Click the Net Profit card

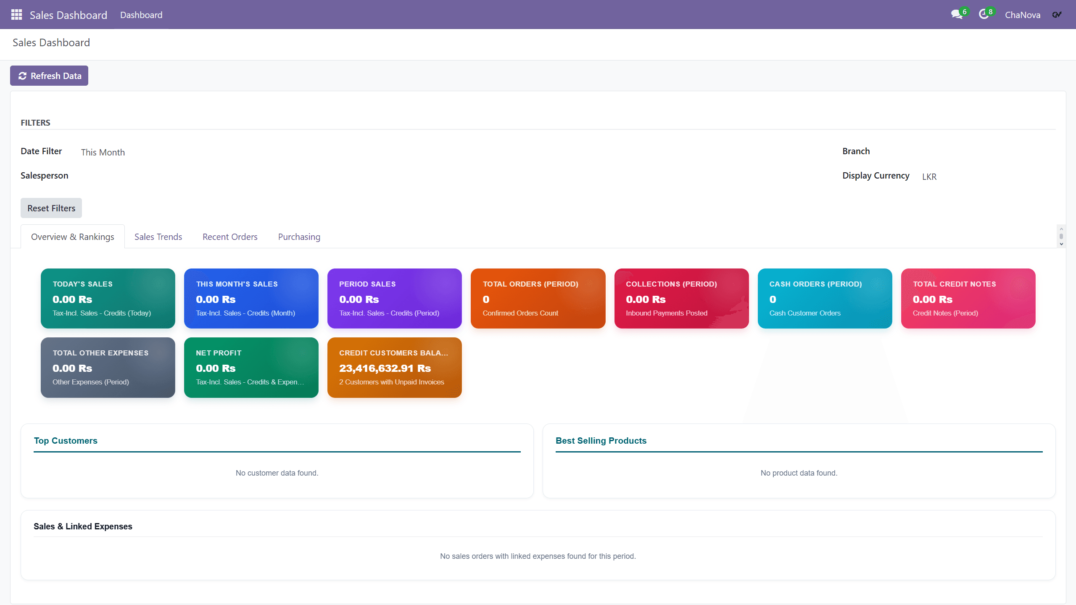(251, 368)
